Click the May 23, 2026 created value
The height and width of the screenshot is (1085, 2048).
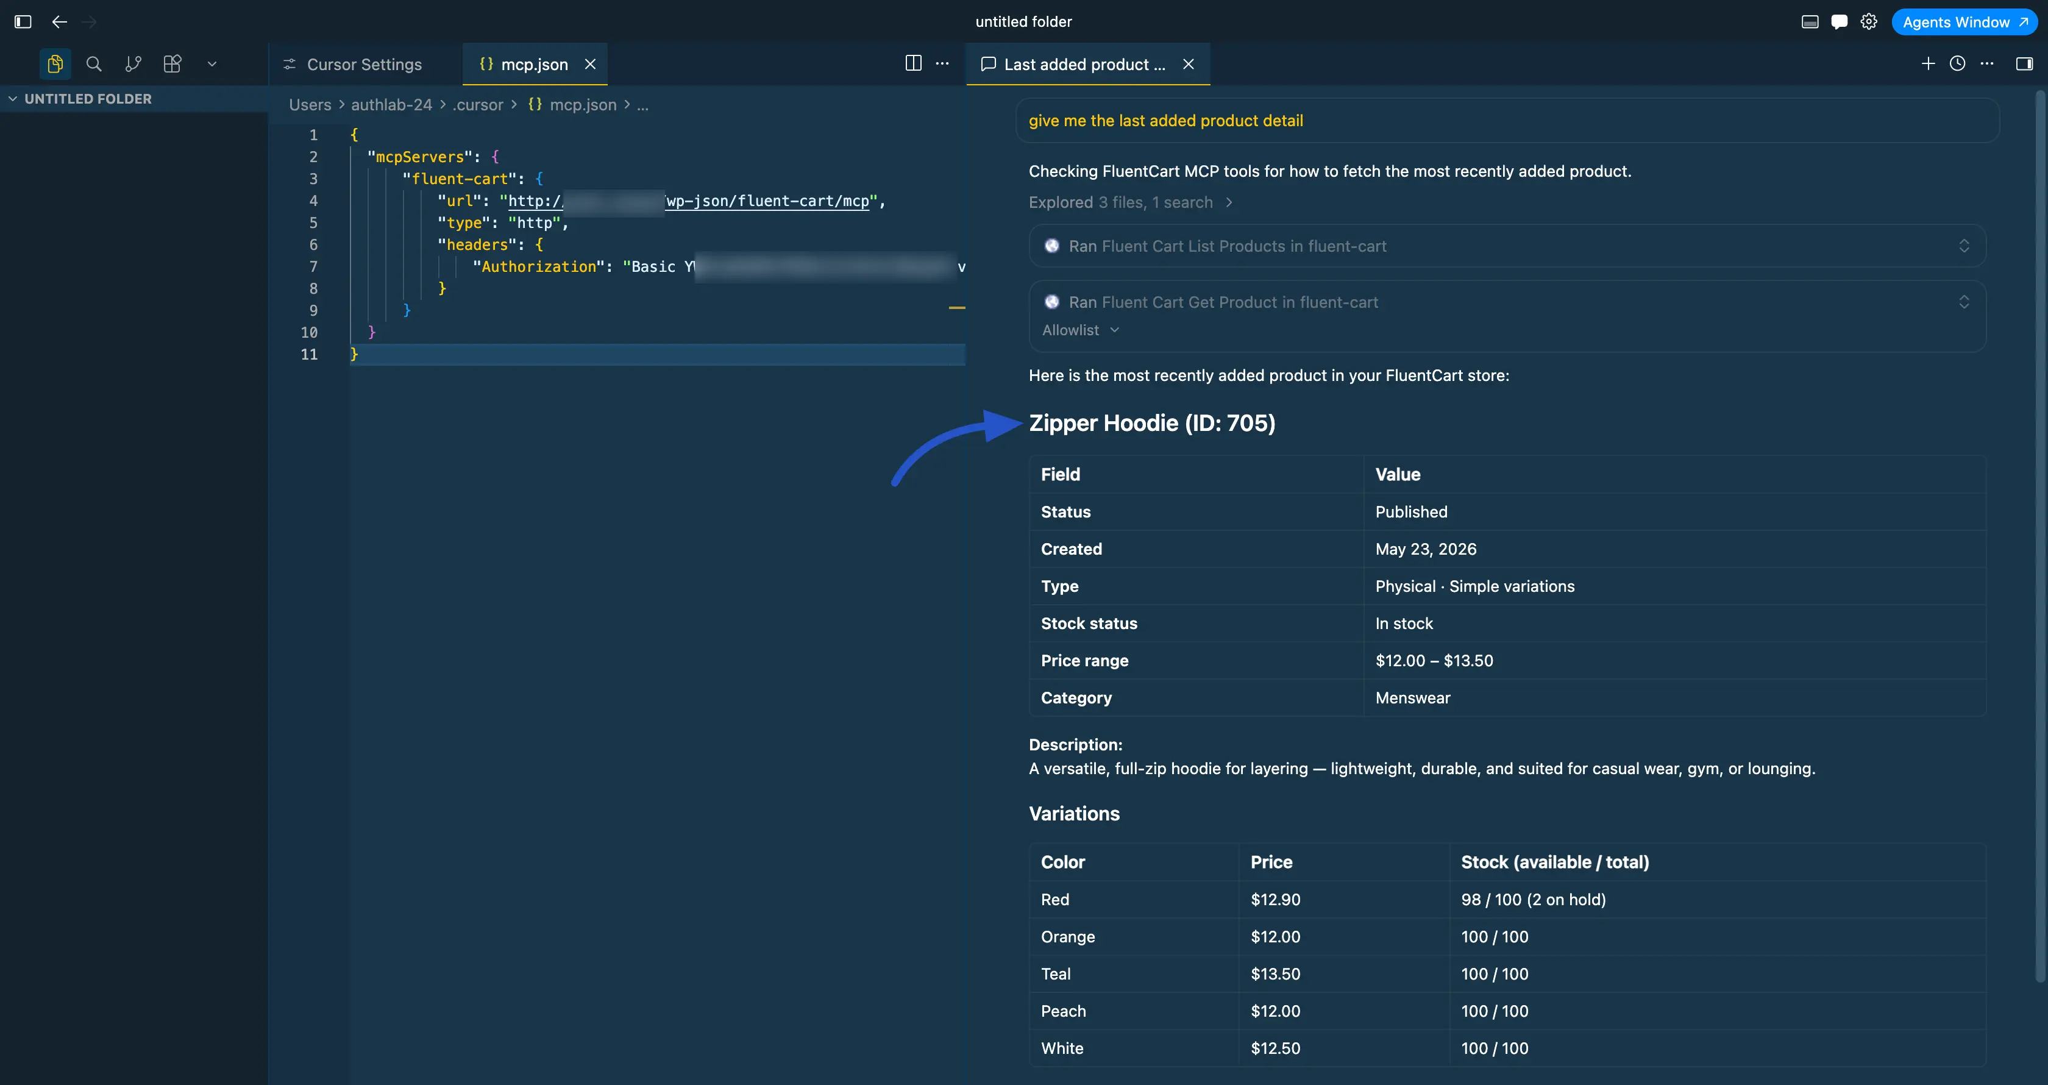click(1426, 549)
